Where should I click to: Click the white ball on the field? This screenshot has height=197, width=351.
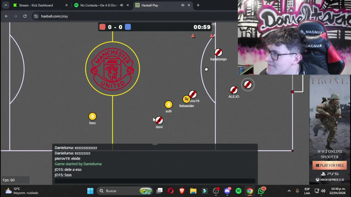click(206, 69)
